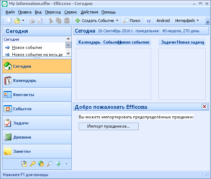The width and height of the screenshot is (211, 179).
Task: Click the Print preview toolbar icon
Action: [x=40, y=21]
